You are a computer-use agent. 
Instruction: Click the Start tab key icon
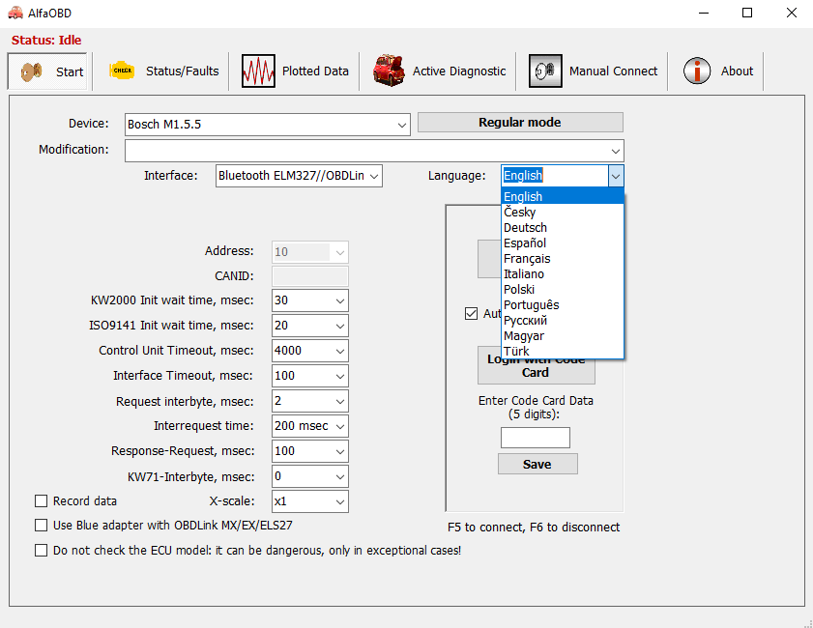click(31, 71)
